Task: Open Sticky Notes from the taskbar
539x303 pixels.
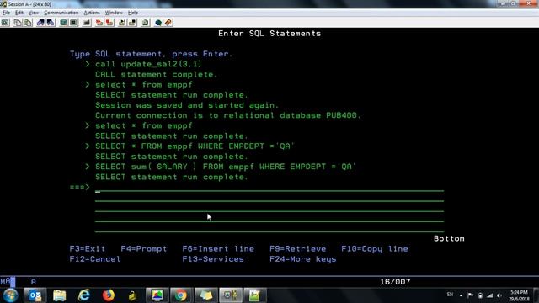Action: [x=205, y=295]
